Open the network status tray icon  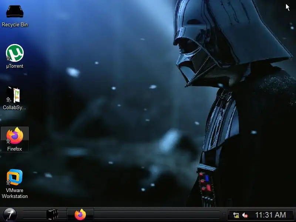click(236, 215)
